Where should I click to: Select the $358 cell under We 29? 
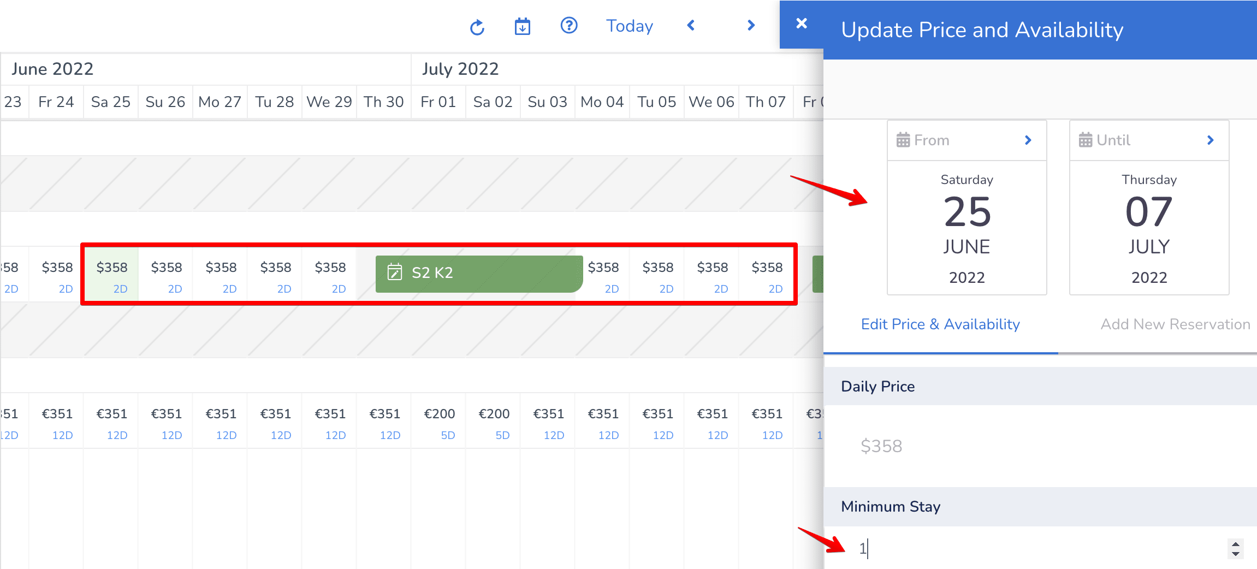coord(330,274)
